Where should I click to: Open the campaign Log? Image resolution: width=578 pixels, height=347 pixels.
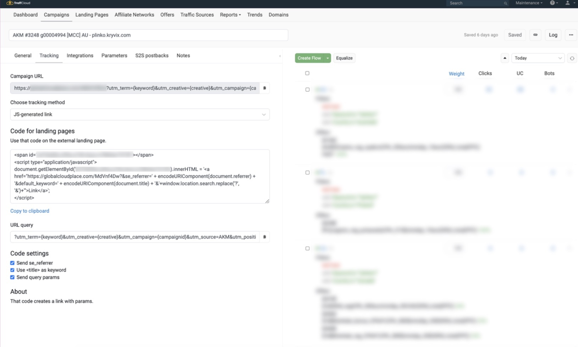(553, 35)
